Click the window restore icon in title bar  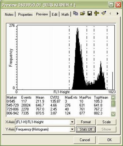(111, 5)
